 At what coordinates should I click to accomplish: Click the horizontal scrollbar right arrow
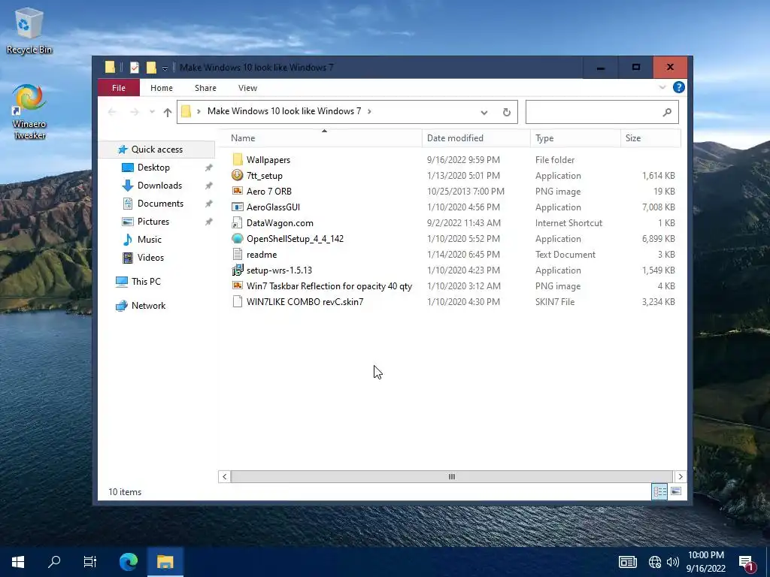[x=680, y=476]
